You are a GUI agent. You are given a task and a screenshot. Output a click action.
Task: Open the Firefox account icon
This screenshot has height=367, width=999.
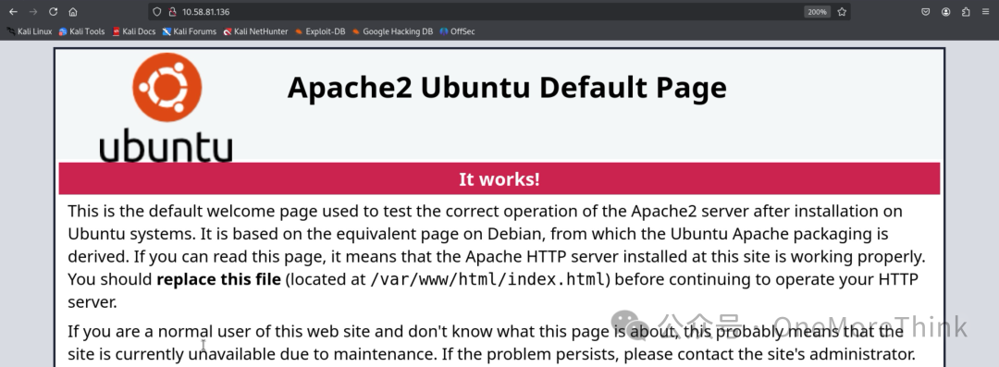click(946, 11)
